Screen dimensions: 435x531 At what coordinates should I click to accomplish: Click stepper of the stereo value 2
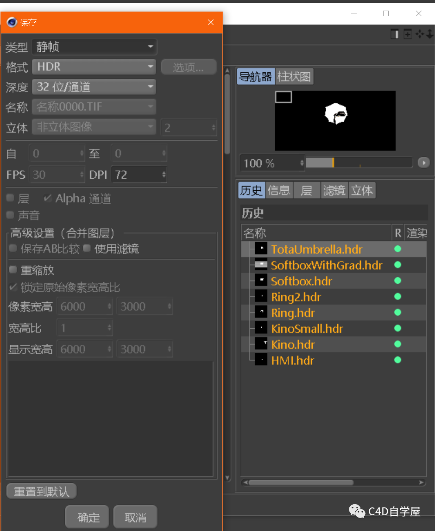tap(214, 127)
